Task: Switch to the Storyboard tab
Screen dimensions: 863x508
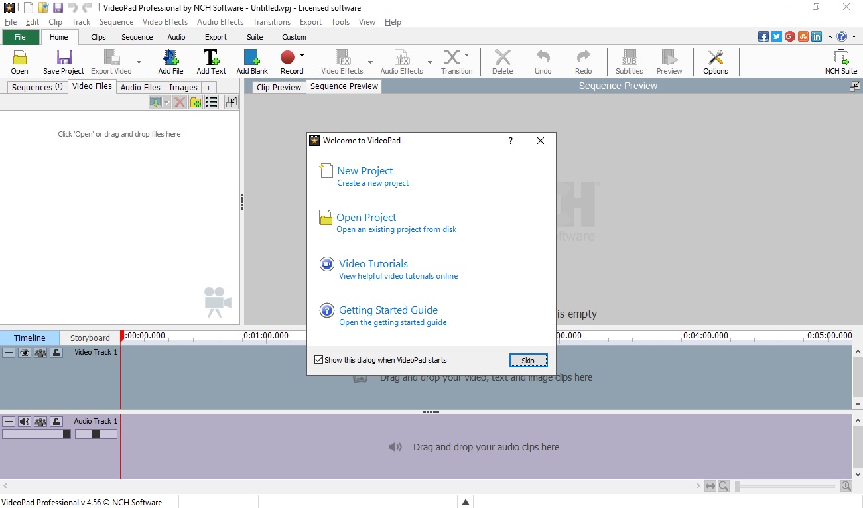Action: 90,338
